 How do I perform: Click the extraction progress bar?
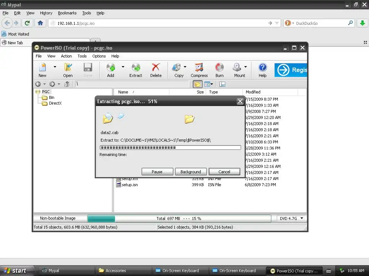click(170, 147)
